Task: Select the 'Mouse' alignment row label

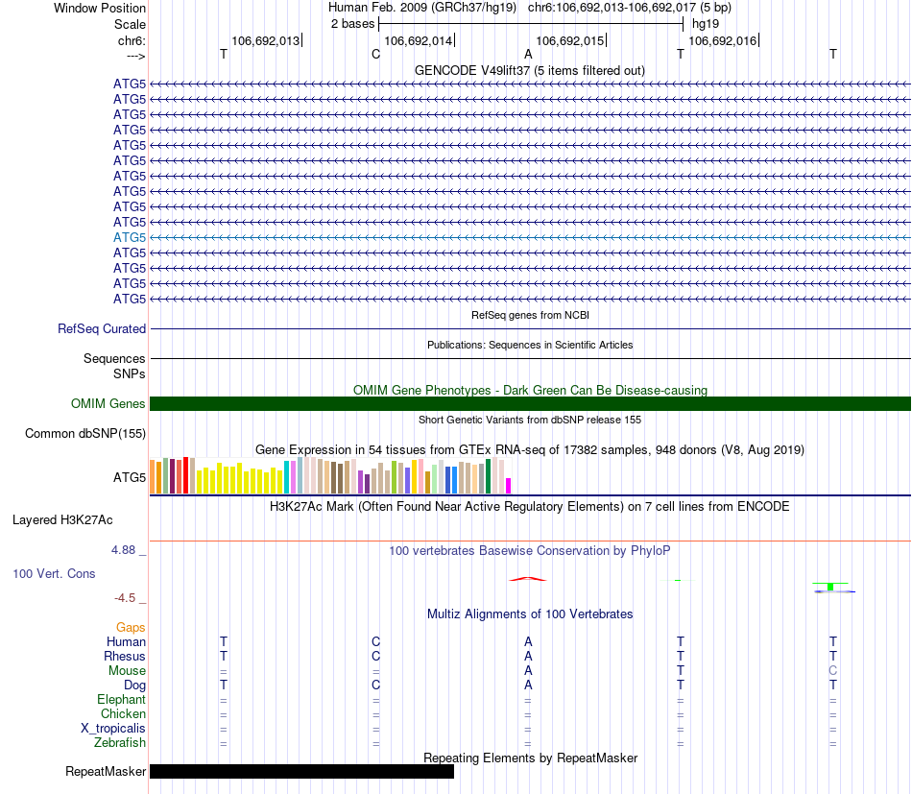Action: (x=127, y=671)
